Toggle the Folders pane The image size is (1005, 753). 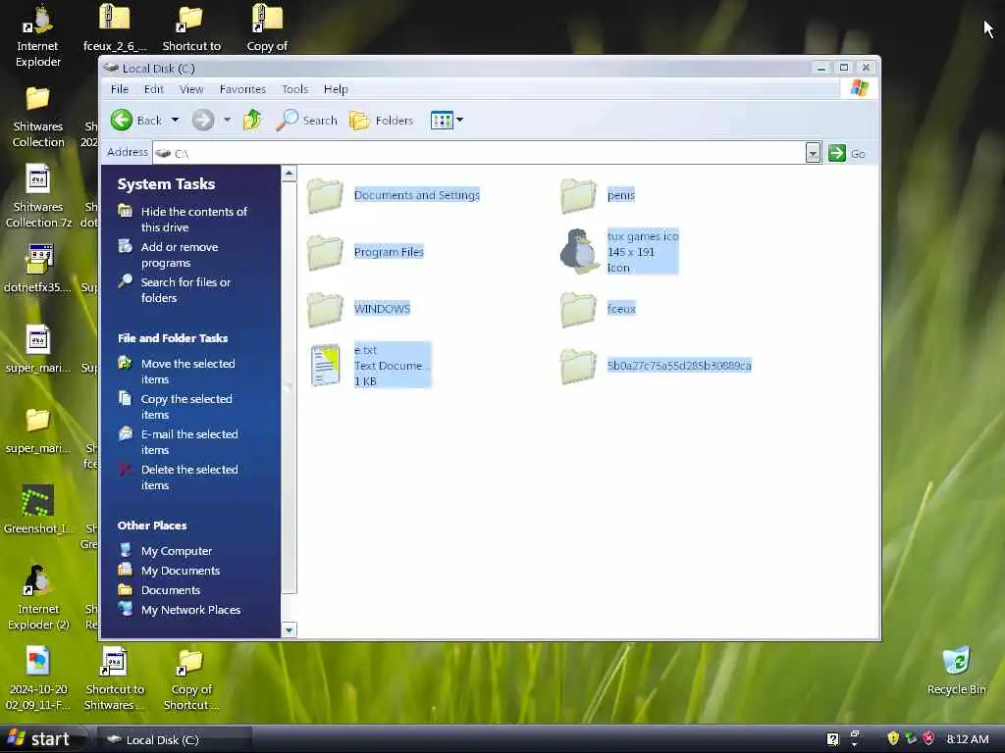tap(382, 120)
